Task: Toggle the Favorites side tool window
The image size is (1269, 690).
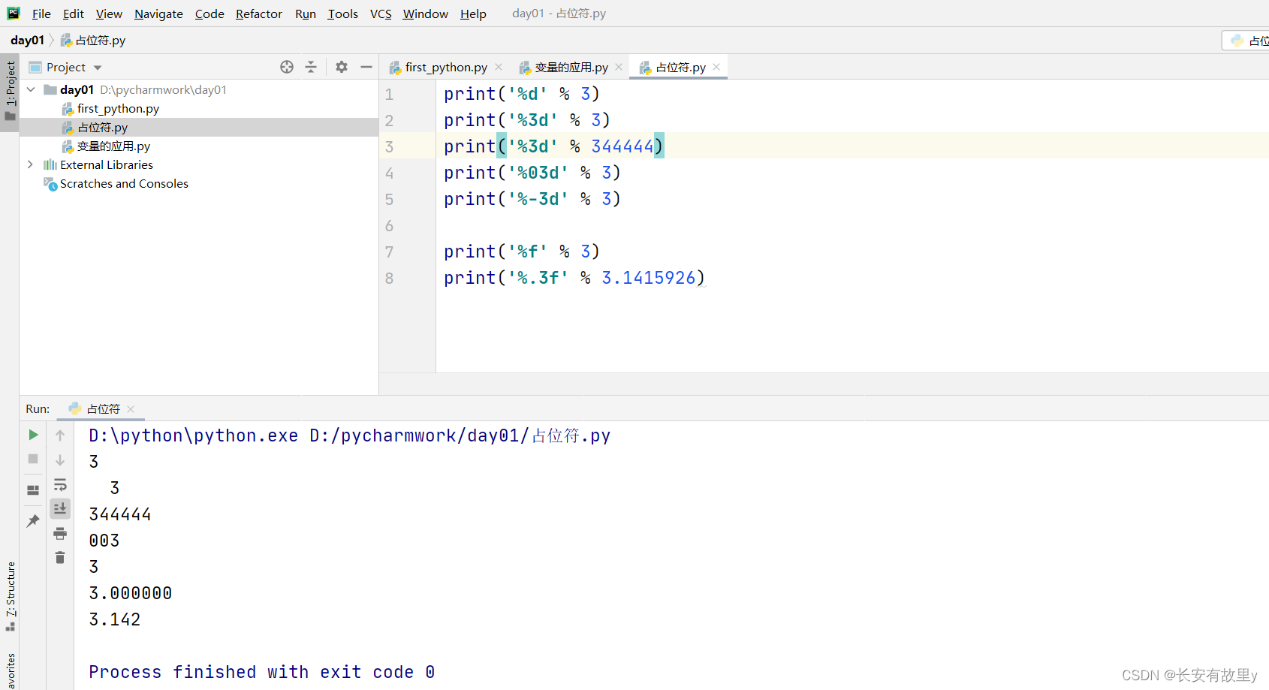Action: click(10, 670)
